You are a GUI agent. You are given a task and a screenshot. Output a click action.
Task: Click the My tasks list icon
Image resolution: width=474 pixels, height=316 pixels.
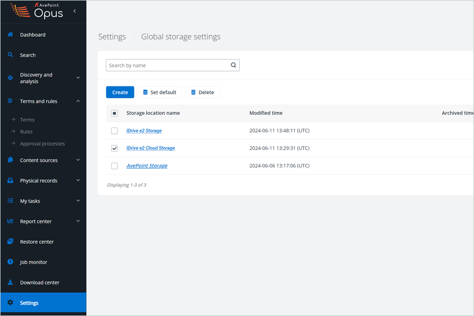[11, 201]
